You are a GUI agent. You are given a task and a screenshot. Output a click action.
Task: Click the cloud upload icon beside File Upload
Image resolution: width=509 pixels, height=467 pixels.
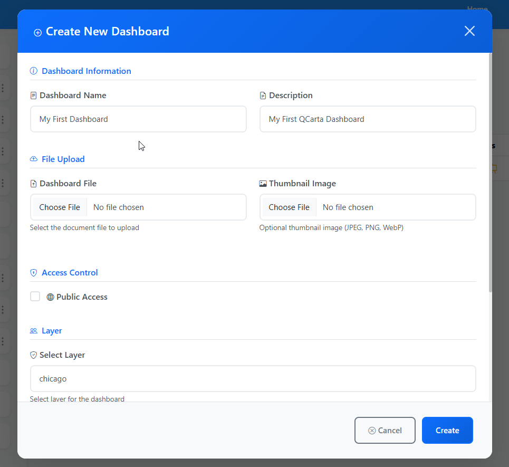pos(33,159)
